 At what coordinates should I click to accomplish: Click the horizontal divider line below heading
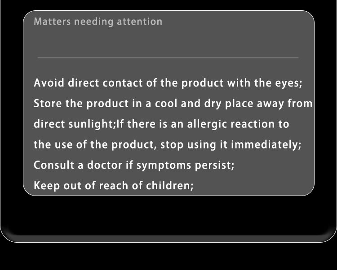coord(168,58)
